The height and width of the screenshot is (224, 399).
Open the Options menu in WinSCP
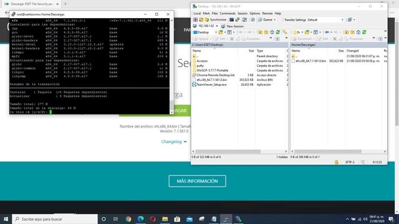[x=255, y=14]
